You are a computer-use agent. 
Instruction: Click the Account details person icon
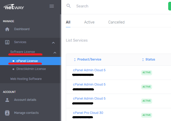7,100
